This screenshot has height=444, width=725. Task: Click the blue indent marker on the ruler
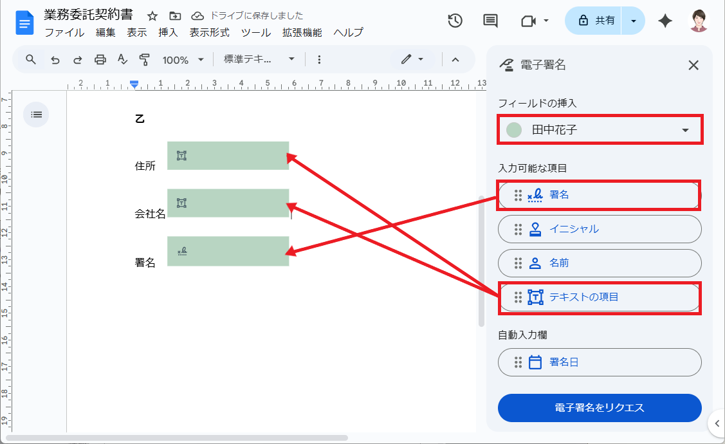(134, 82)
